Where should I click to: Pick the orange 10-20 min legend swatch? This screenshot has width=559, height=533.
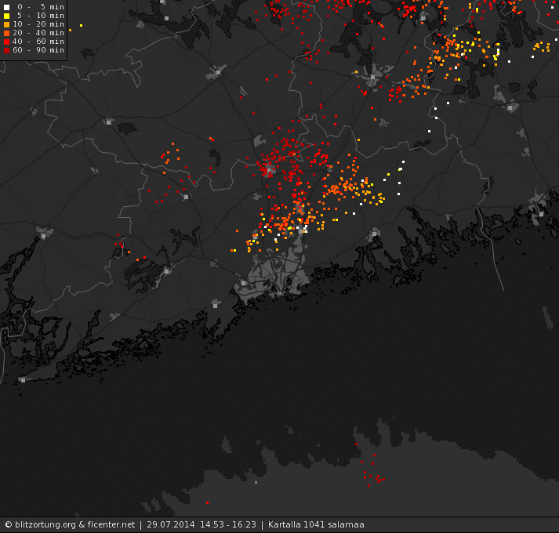pos(6,24)
